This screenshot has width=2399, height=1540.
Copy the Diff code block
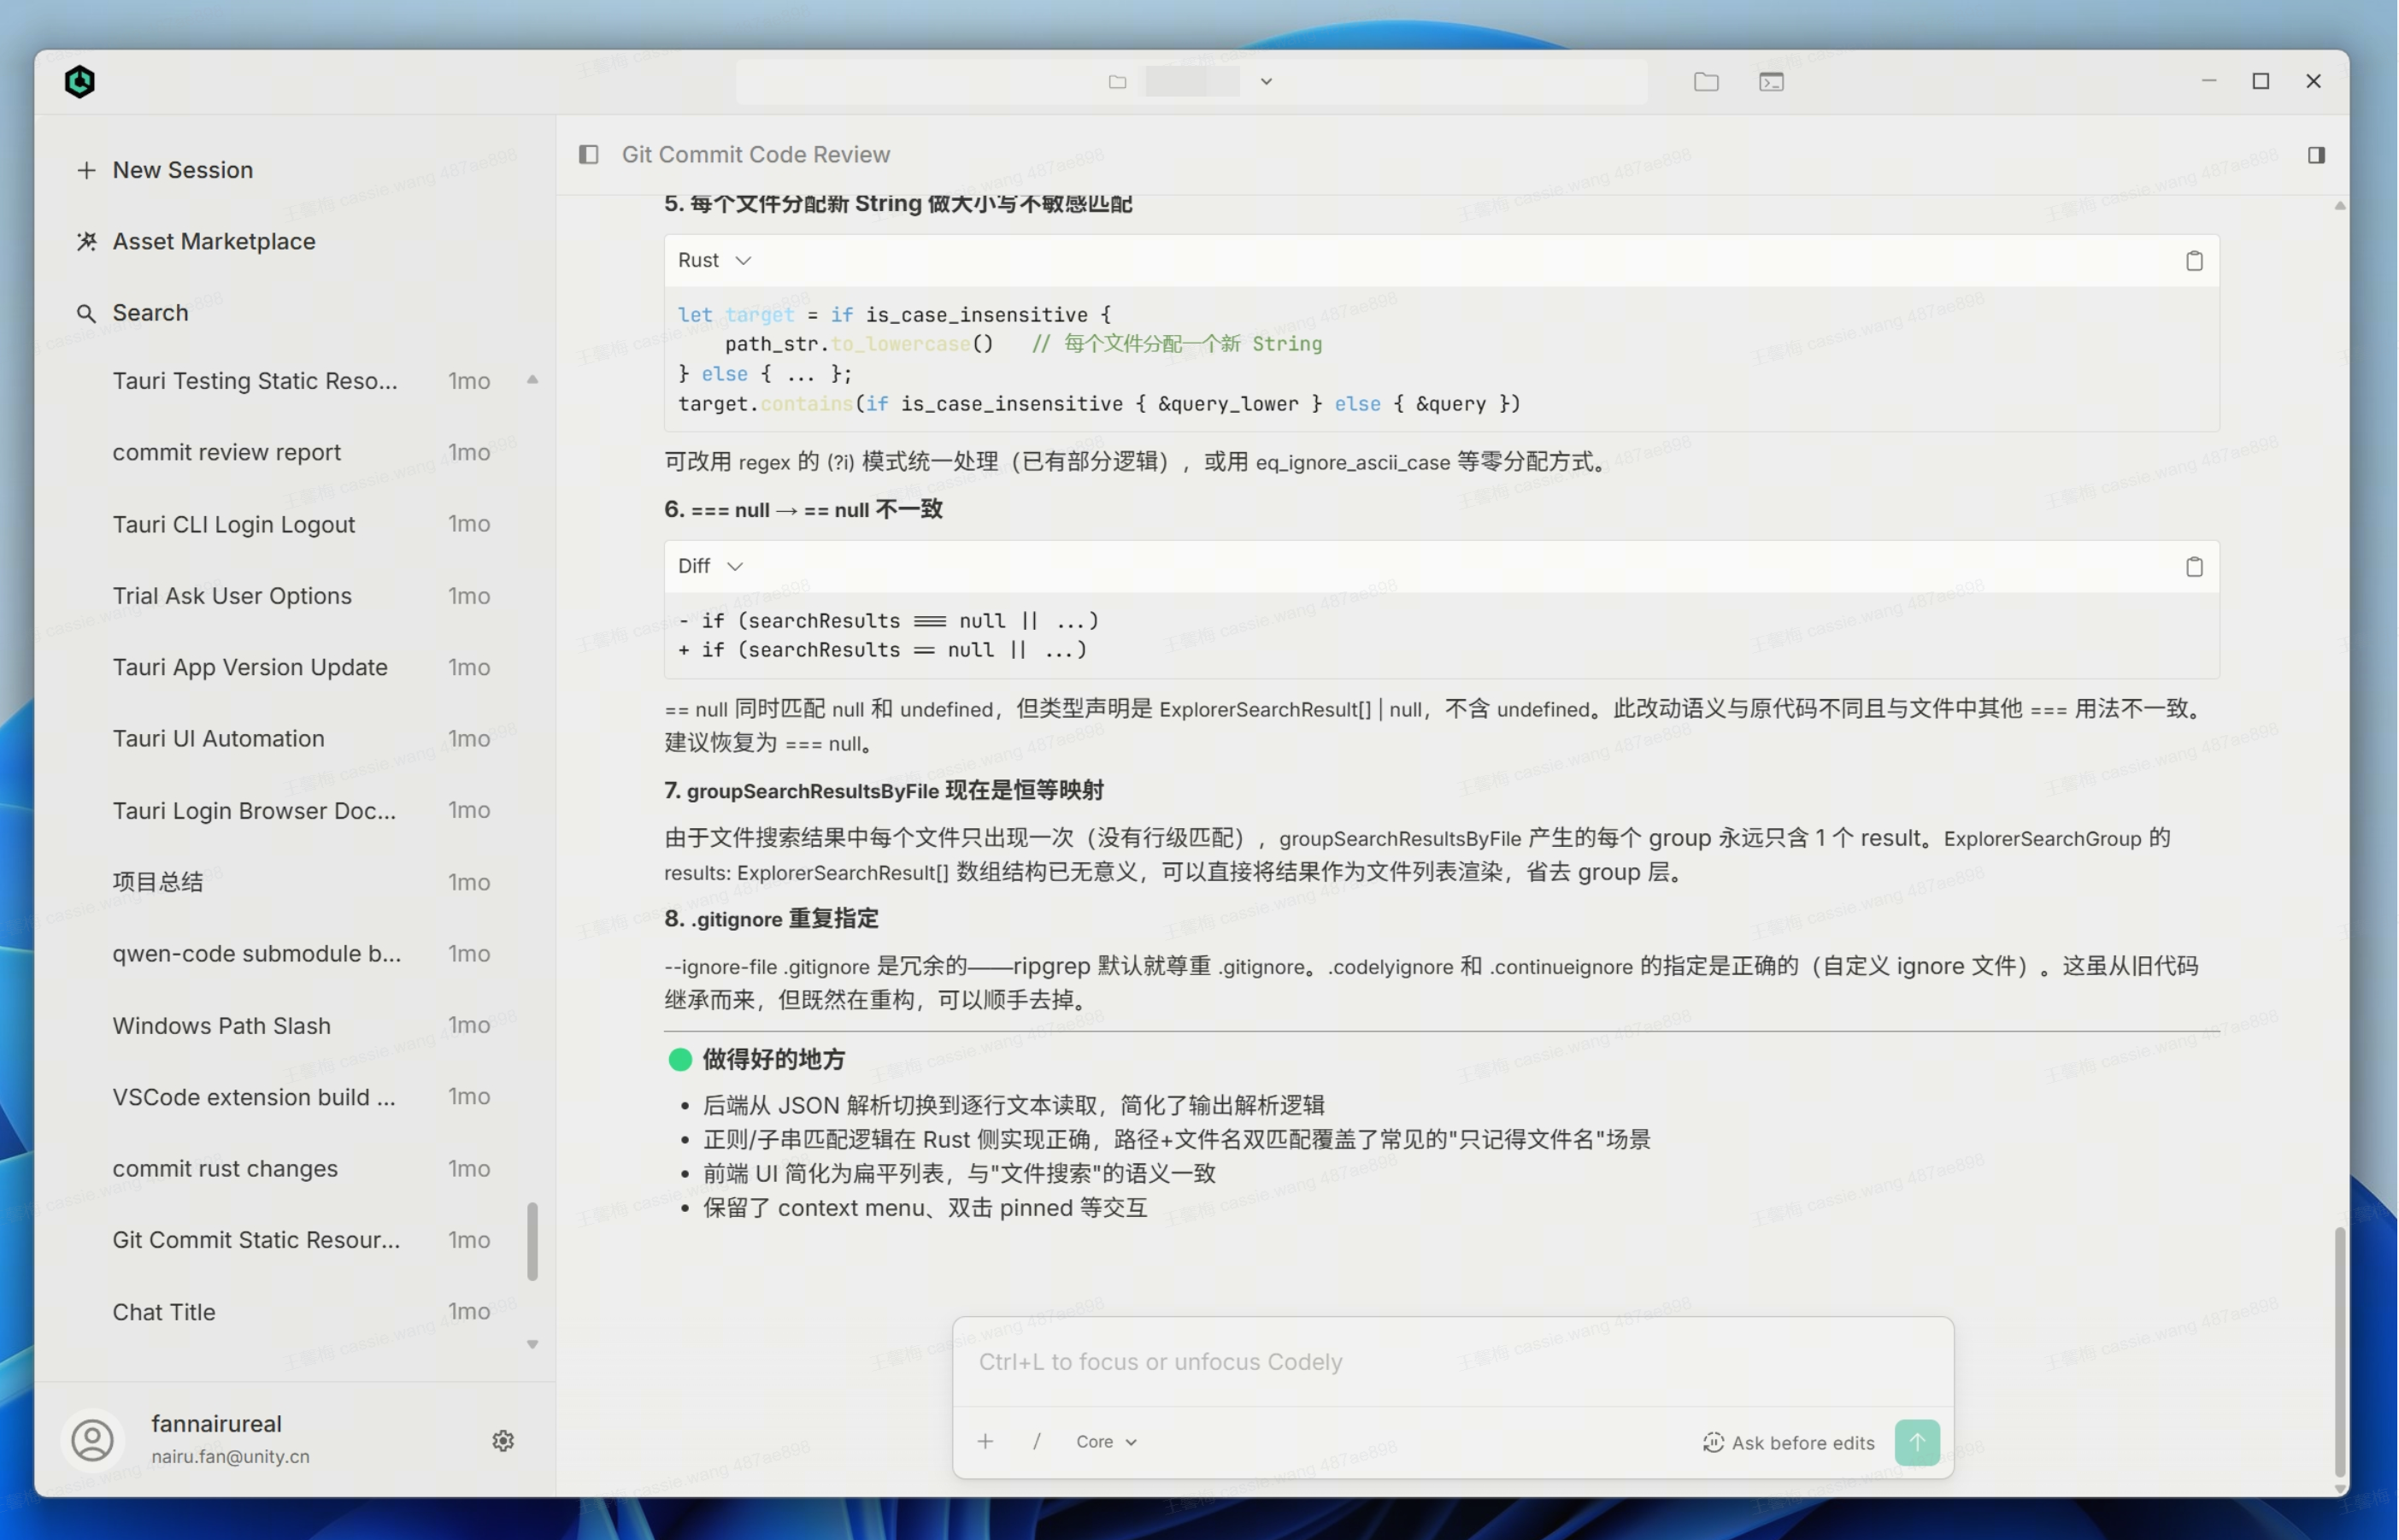(2194, 567)
